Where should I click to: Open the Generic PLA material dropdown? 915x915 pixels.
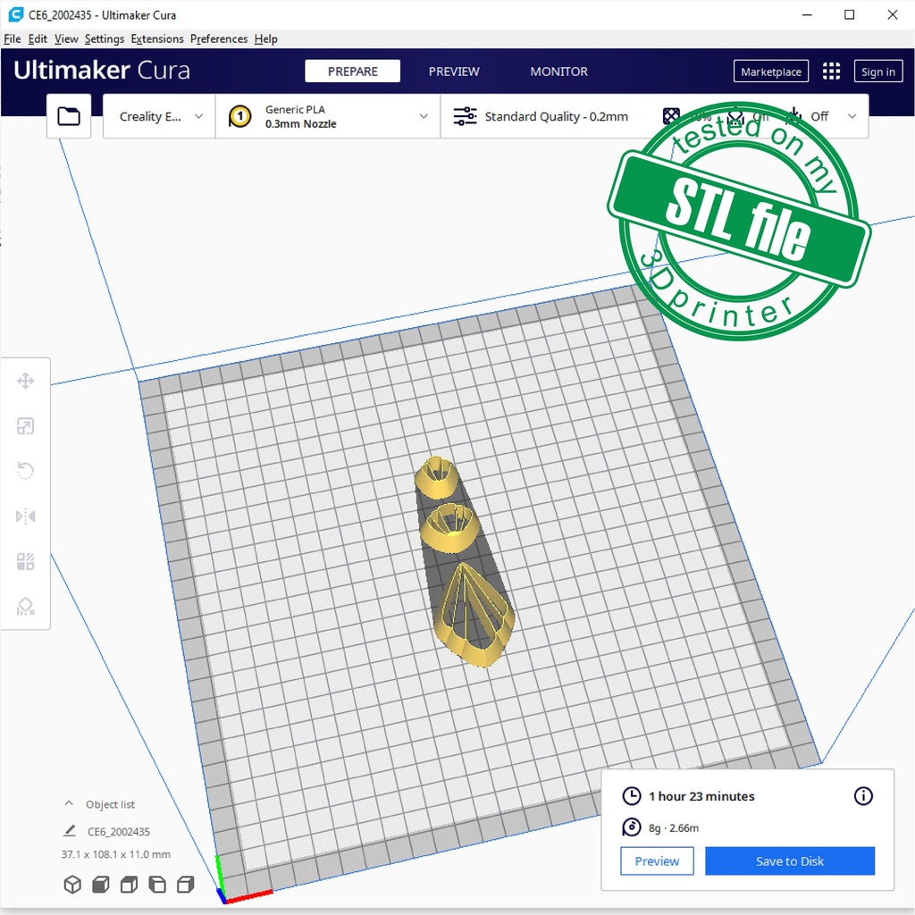328,117
